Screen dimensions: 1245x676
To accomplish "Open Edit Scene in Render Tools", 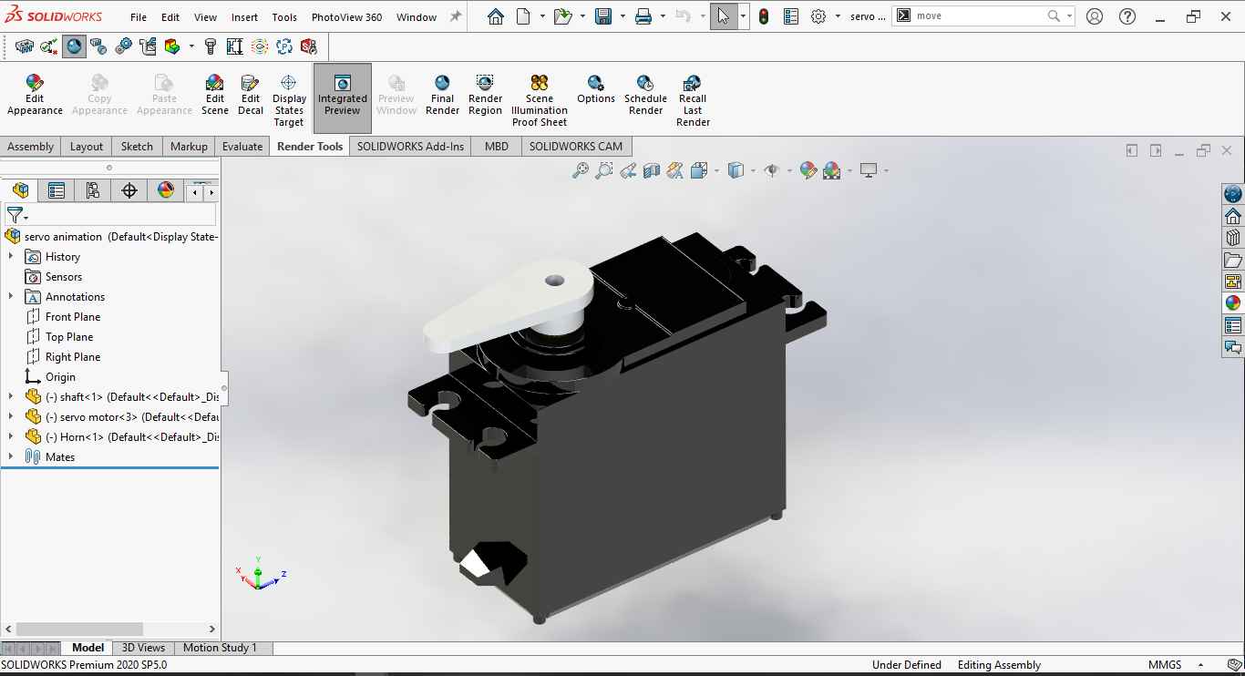I will [x=215, y=96].
